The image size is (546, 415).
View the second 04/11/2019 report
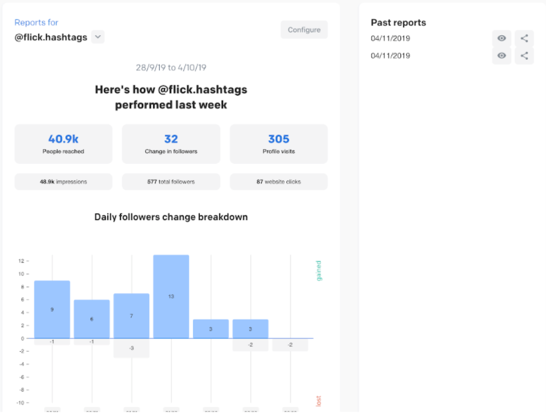[x=501, y=55]
